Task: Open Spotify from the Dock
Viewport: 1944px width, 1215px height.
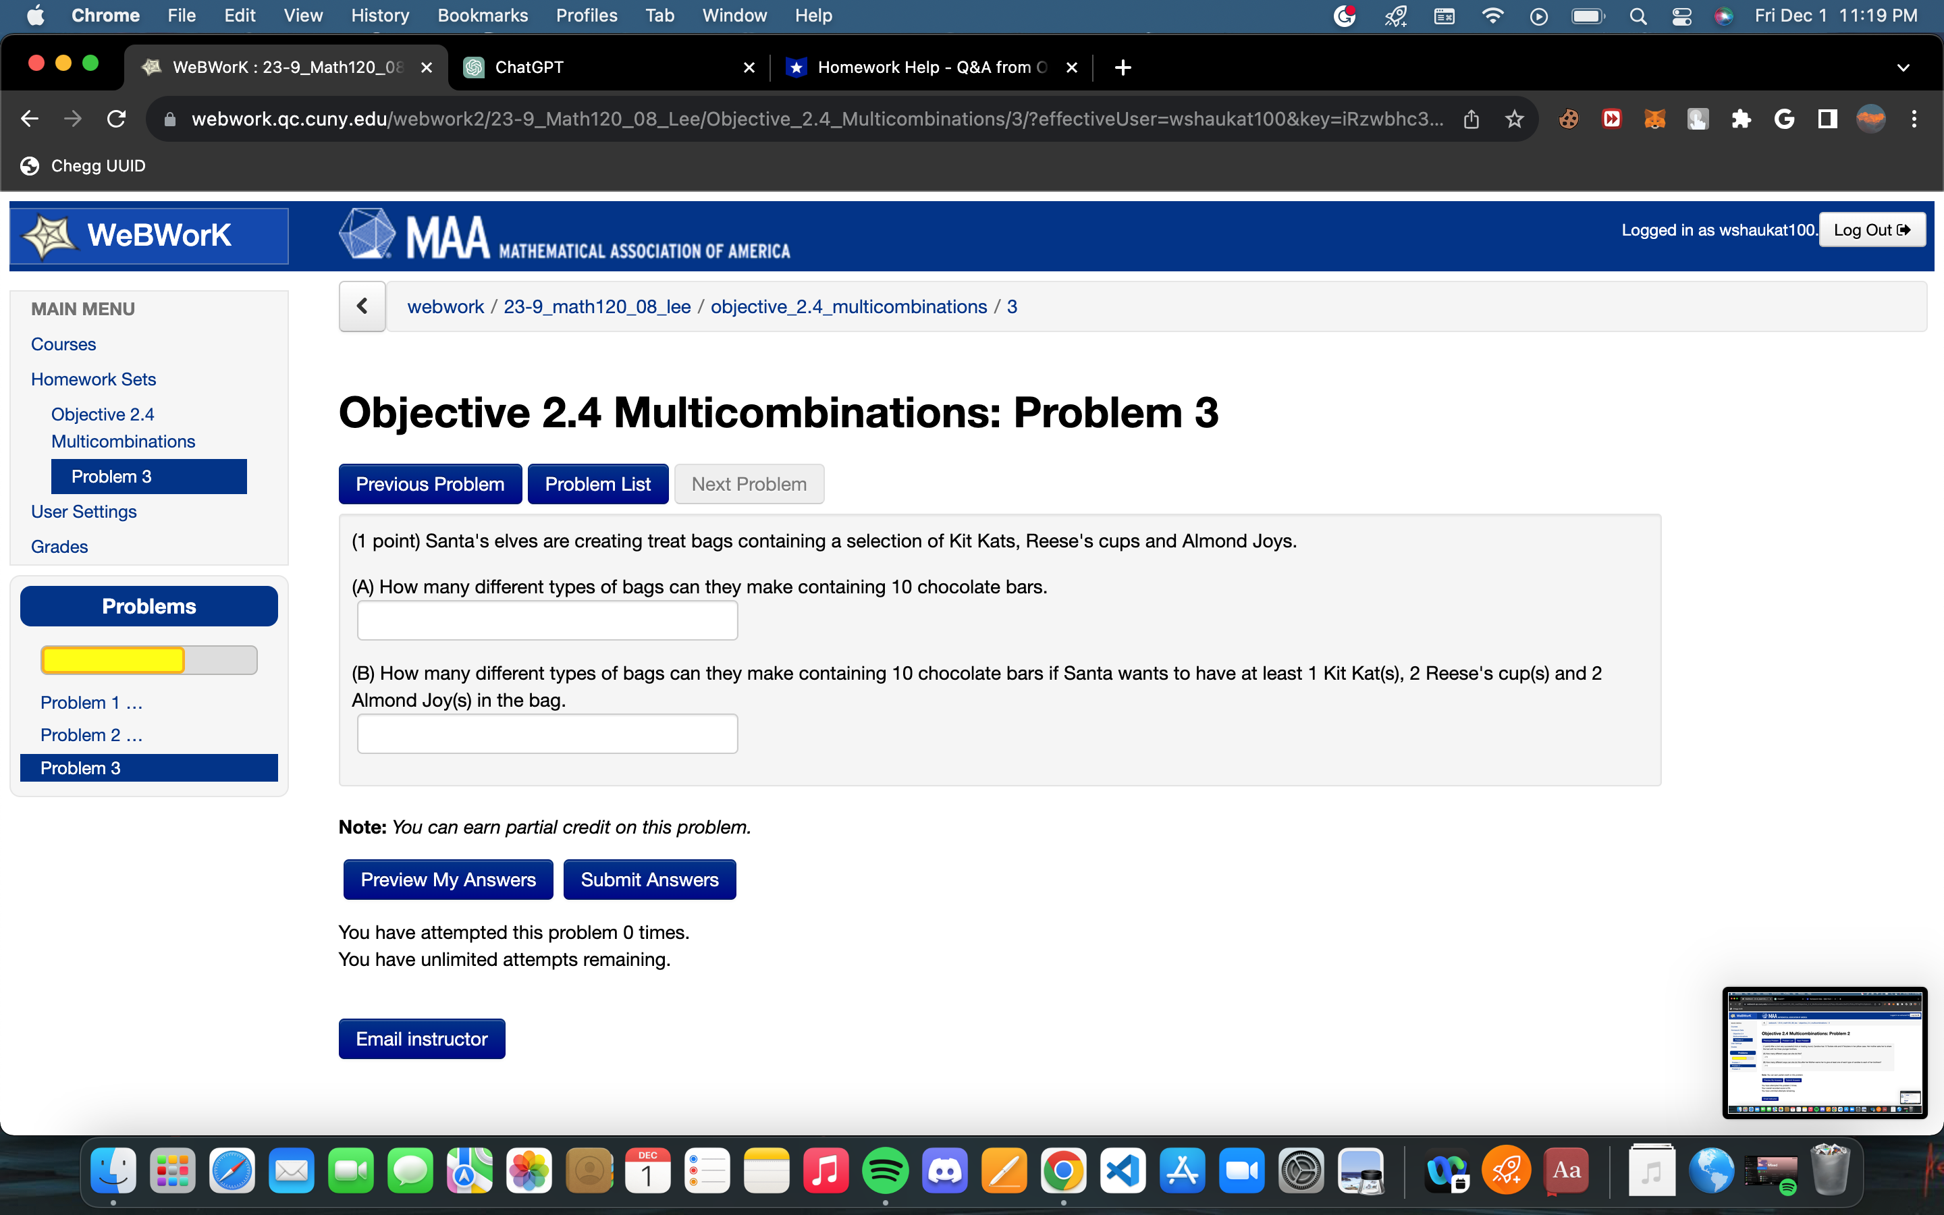Action: [886, 1170]
